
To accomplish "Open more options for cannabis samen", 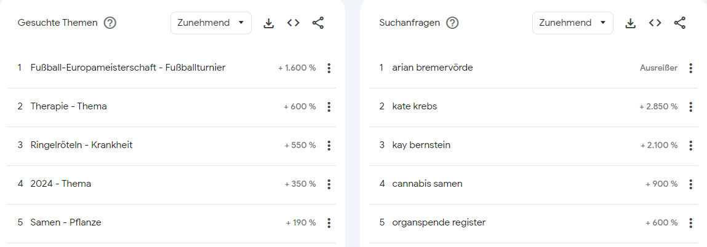I will (691, 184).
